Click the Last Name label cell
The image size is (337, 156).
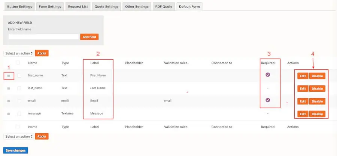coord(98,88)
